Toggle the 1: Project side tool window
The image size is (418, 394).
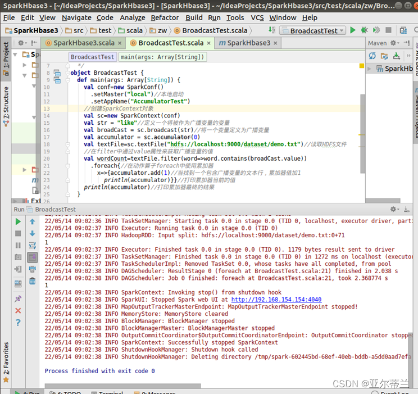(x=6, y=59)
